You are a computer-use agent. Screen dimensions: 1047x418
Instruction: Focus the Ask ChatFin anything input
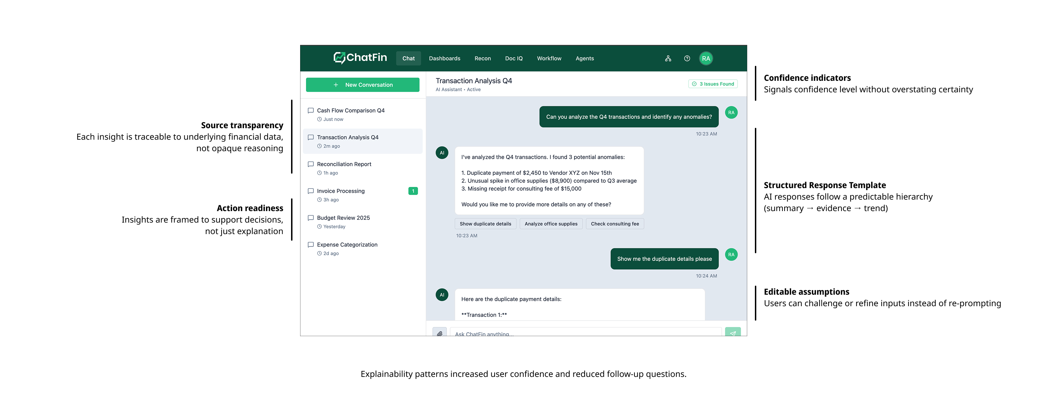point(585,333)
